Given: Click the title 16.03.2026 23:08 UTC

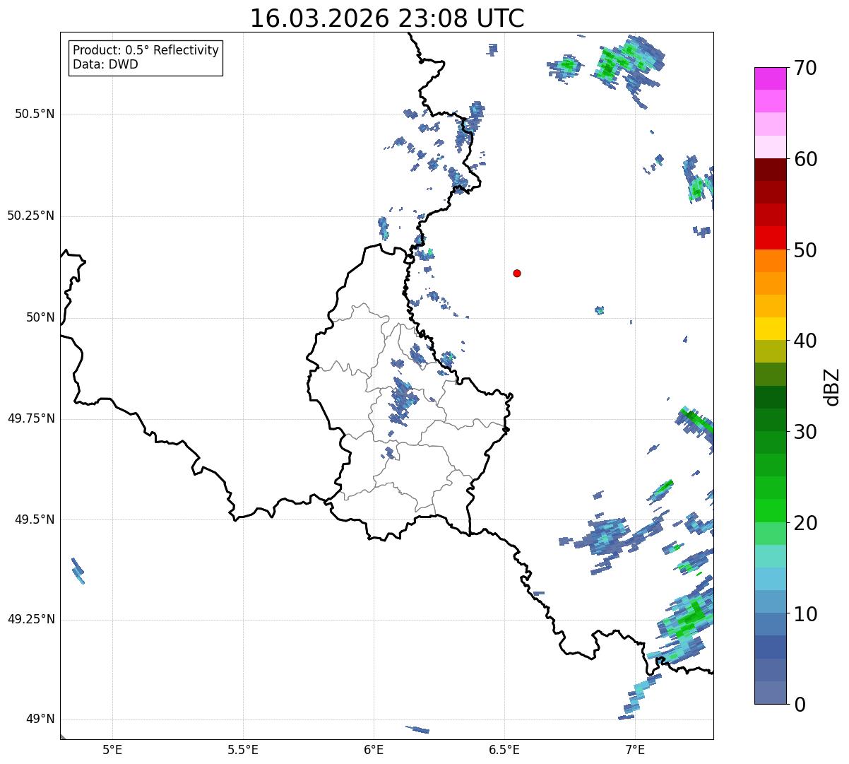Looking at the screenshot, I should pos(387,18).
